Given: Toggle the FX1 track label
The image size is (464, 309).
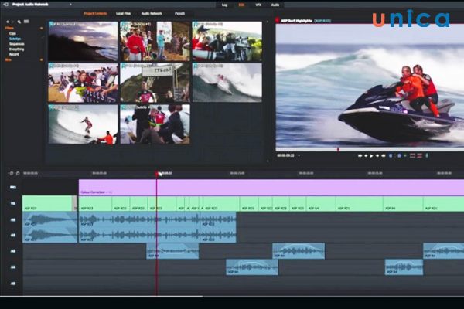Looking at the screenshot, I should 12,188.
